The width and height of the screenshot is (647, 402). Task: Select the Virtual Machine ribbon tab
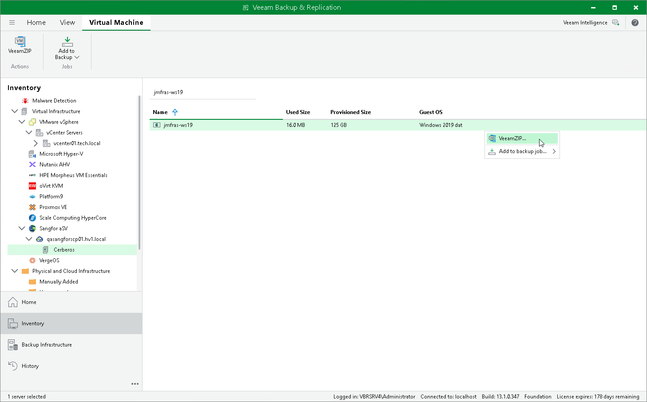pyautogui.click(x=116, y=22)
